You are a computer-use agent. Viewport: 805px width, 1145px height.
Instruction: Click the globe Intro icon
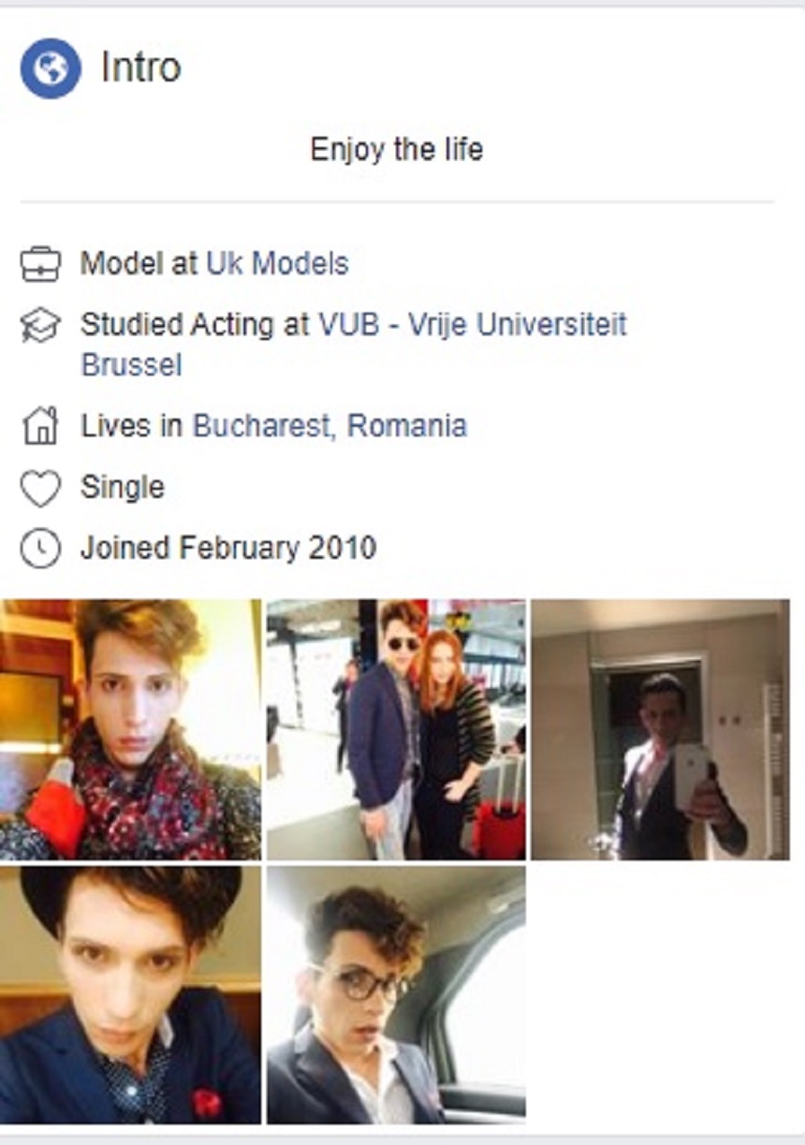51,68
